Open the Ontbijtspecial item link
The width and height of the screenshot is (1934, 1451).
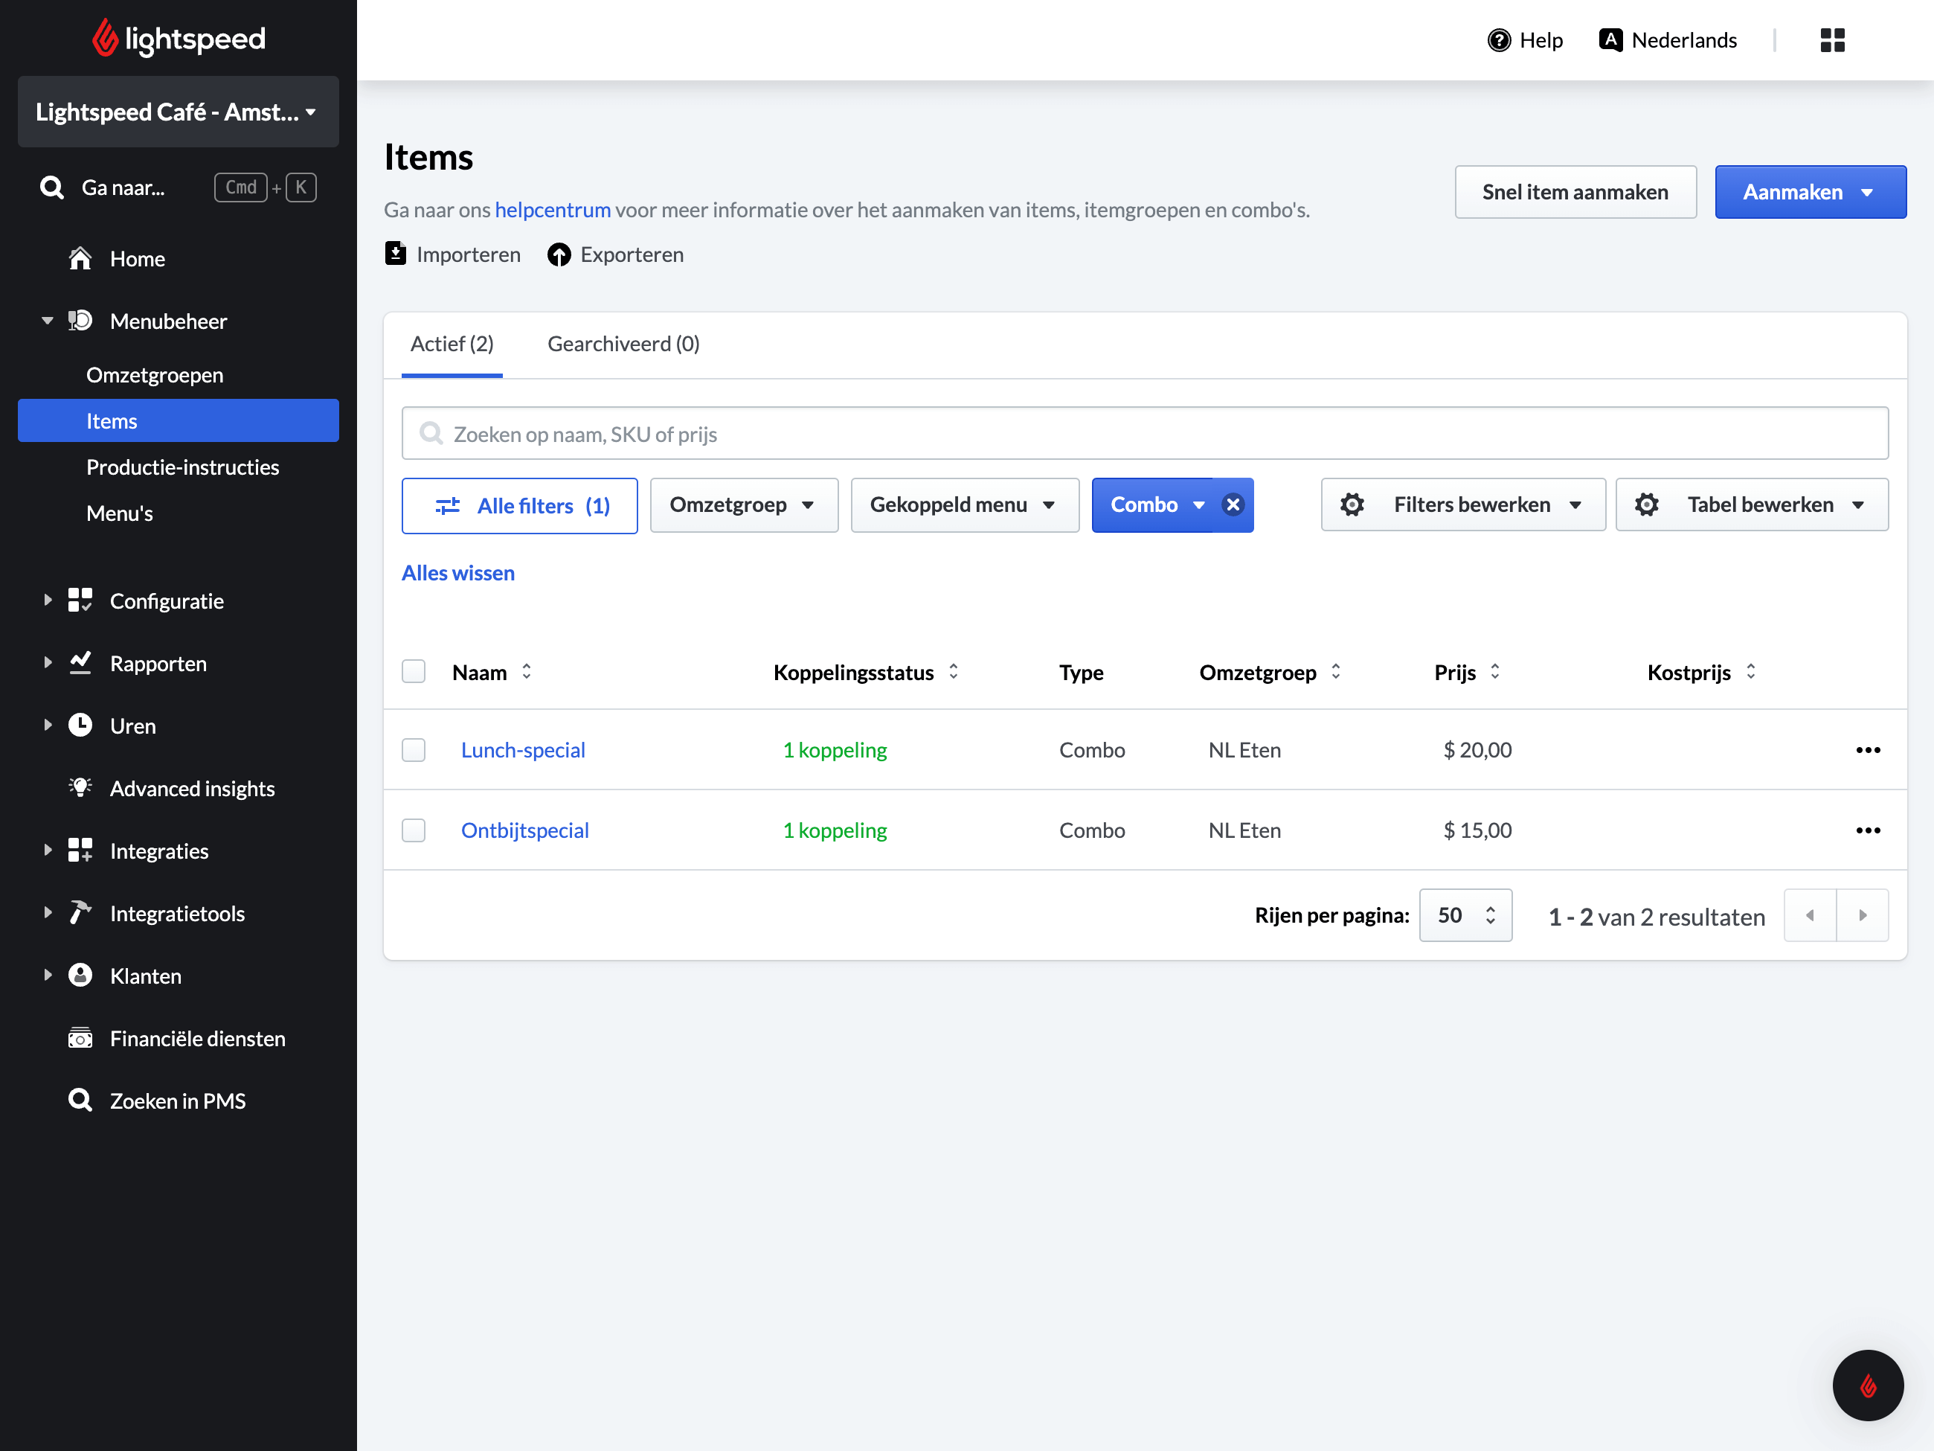coord(524,830)
